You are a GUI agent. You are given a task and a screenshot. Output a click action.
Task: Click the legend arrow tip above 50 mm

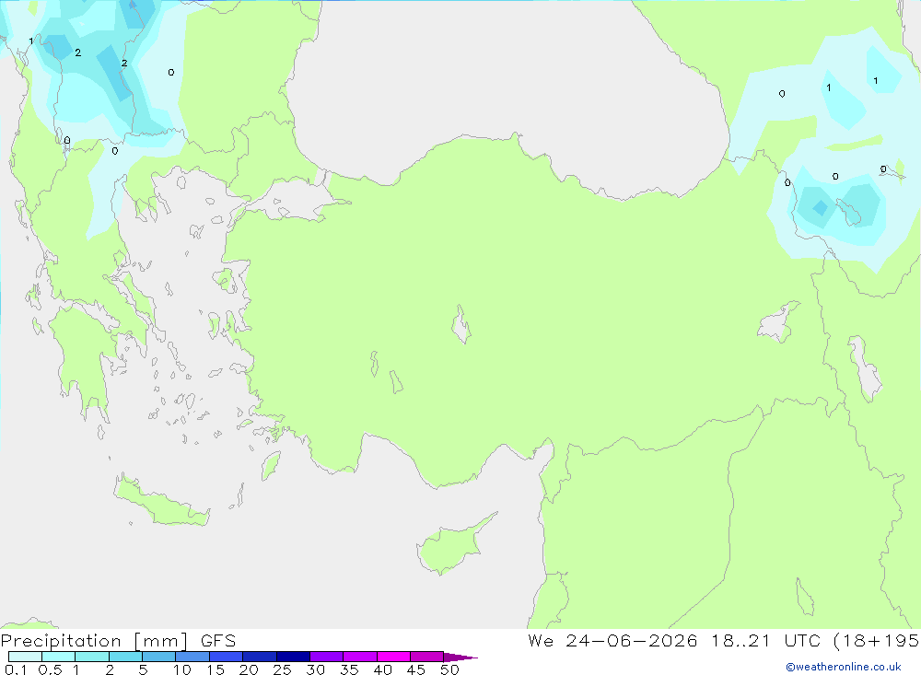point(460,658)
